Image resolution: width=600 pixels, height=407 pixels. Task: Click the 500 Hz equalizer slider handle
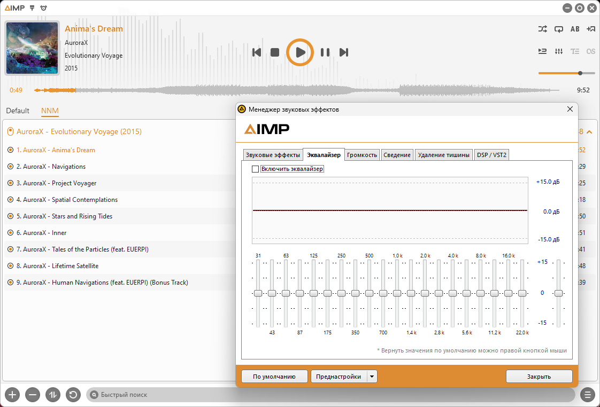click(370, 293)
